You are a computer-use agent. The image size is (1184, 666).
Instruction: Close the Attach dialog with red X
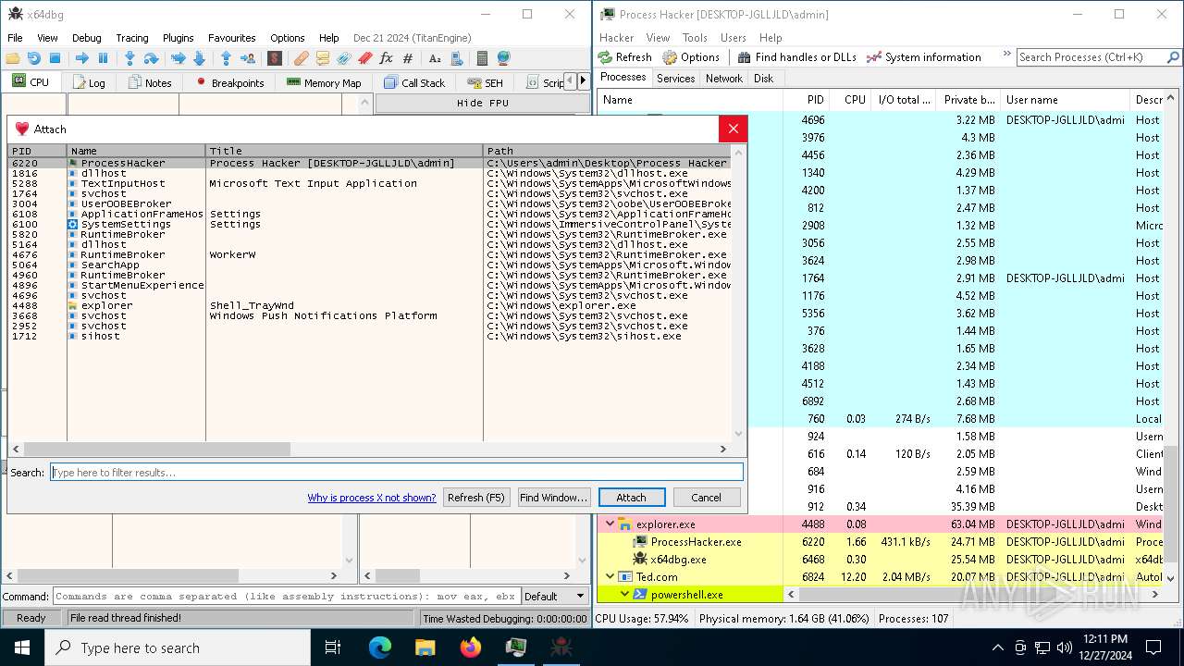(x=733, y=129)
